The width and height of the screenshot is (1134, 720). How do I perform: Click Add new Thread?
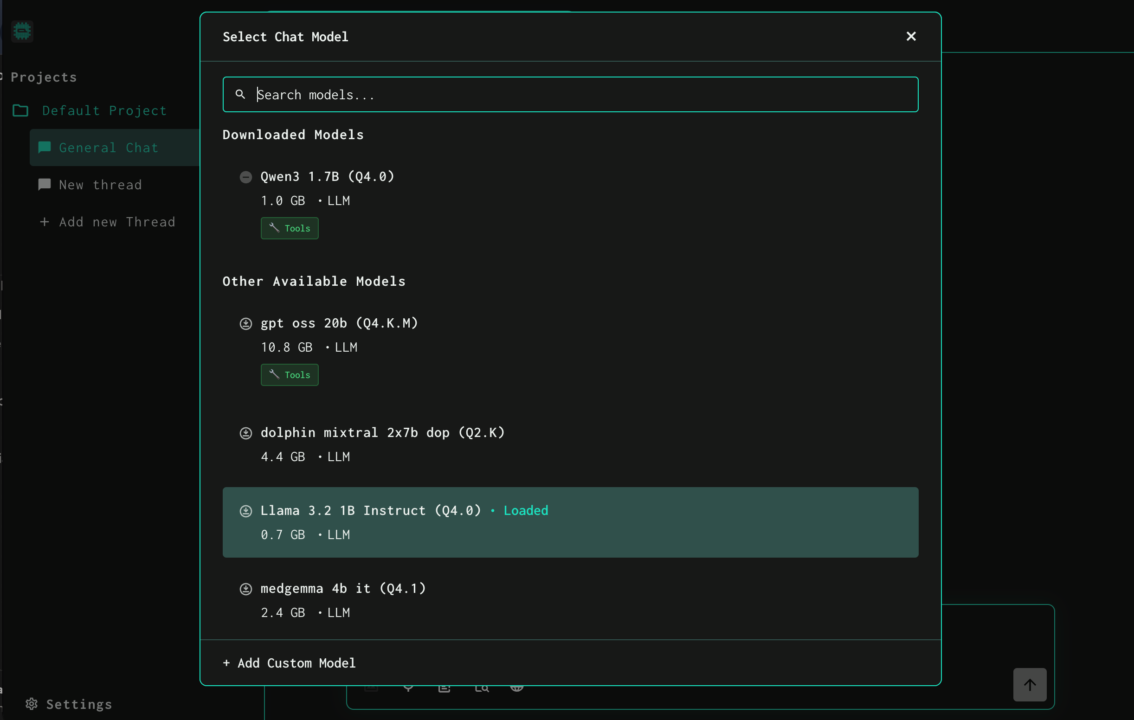(108, 222)
